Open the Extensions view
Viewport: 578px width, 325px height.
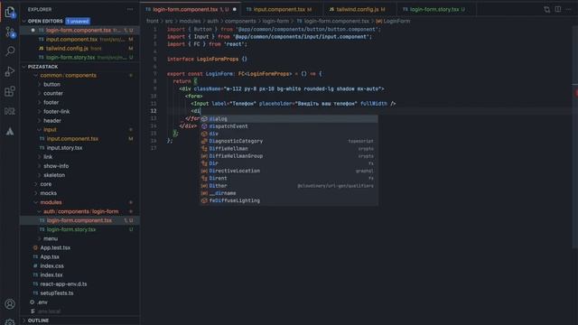point(10,91)
